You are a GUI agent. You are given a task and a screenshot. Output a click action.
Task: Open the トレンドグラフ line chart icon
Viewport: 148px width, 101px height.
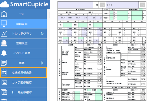pos(4,33)
